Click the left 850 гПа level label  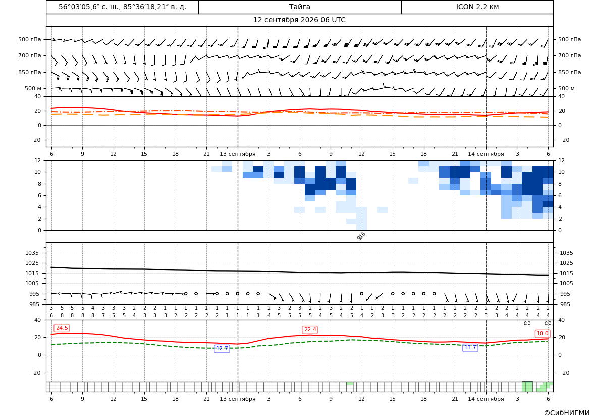pos(29,72)
